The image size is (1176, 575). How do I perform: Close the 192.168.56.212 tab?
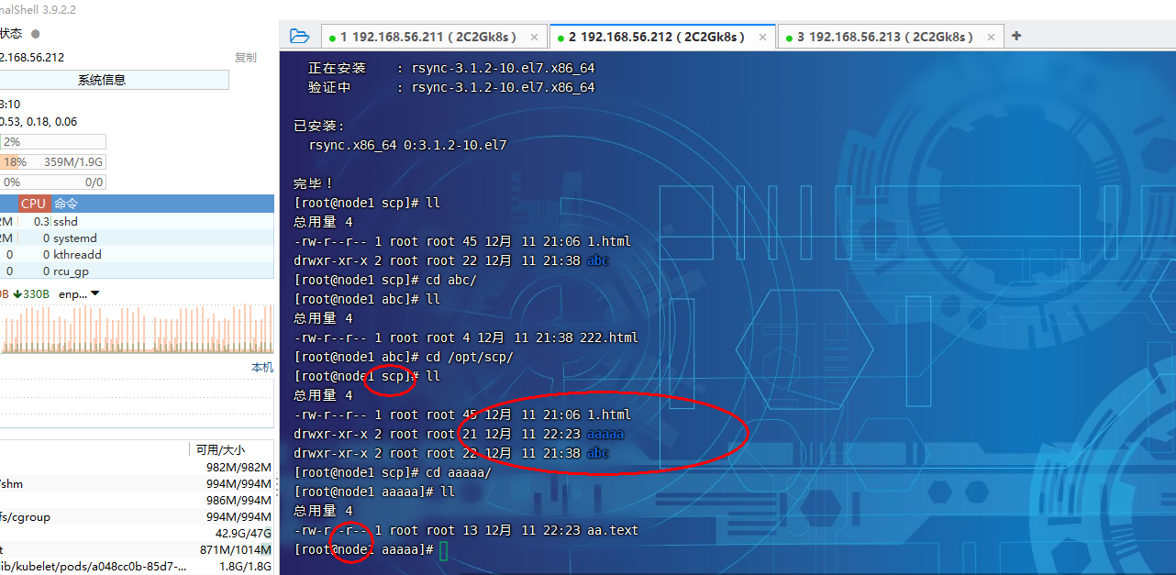click(x=761, y=37)
